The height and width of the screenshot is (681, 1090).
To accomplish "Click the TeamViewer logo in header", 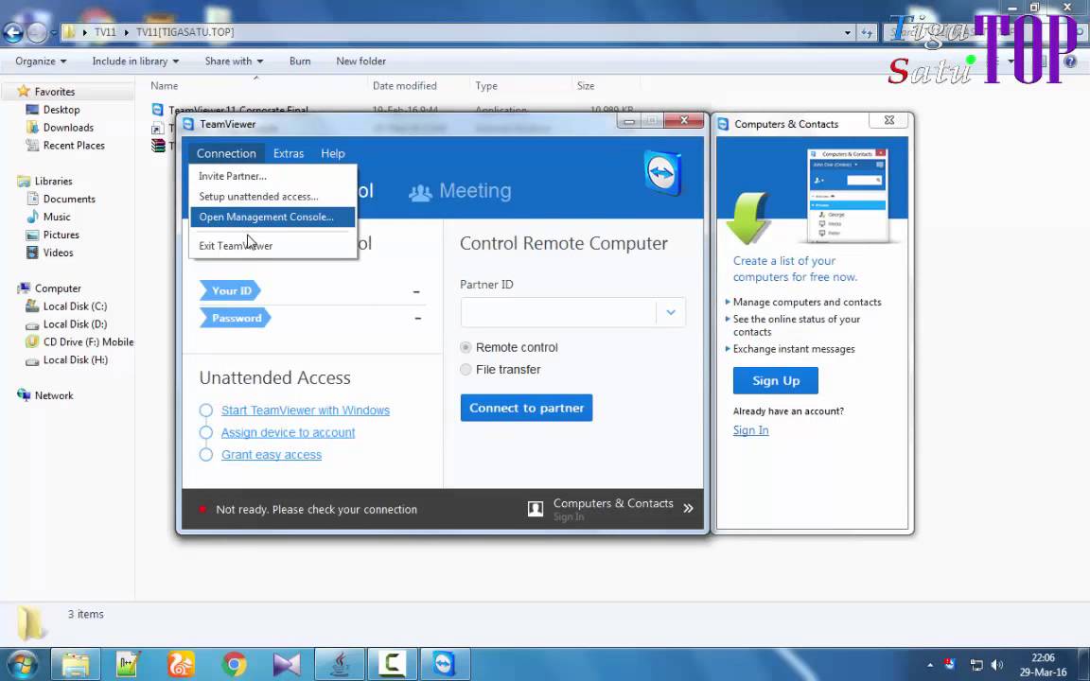I will coord(663,172).
